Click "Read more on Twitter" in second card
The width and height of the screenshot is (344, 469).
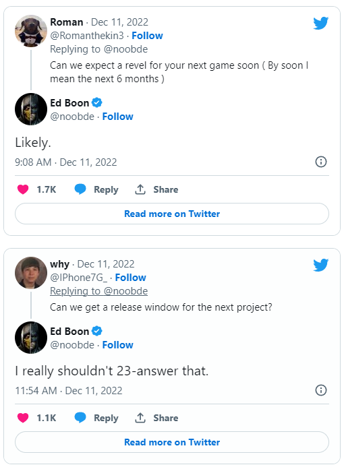(172, 442)
